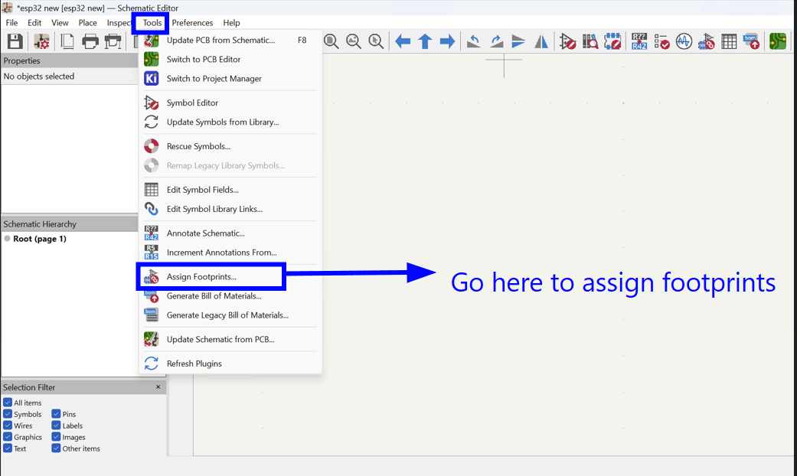Click the Properties panel header
797x476 pixels.
click(70, 60)
